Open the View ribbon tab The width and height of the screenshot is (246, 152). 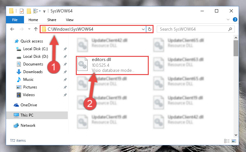(x=70, y=20)
